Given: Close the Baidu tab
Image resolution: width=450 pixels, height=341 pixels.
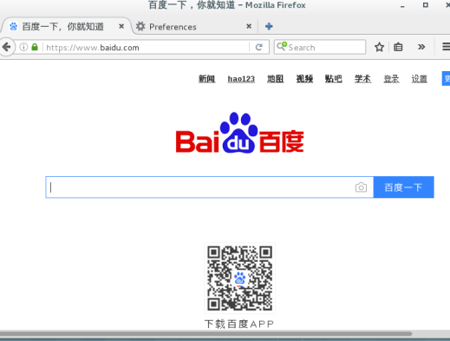Looking at the screenshot, I should (x=121, y=26).
